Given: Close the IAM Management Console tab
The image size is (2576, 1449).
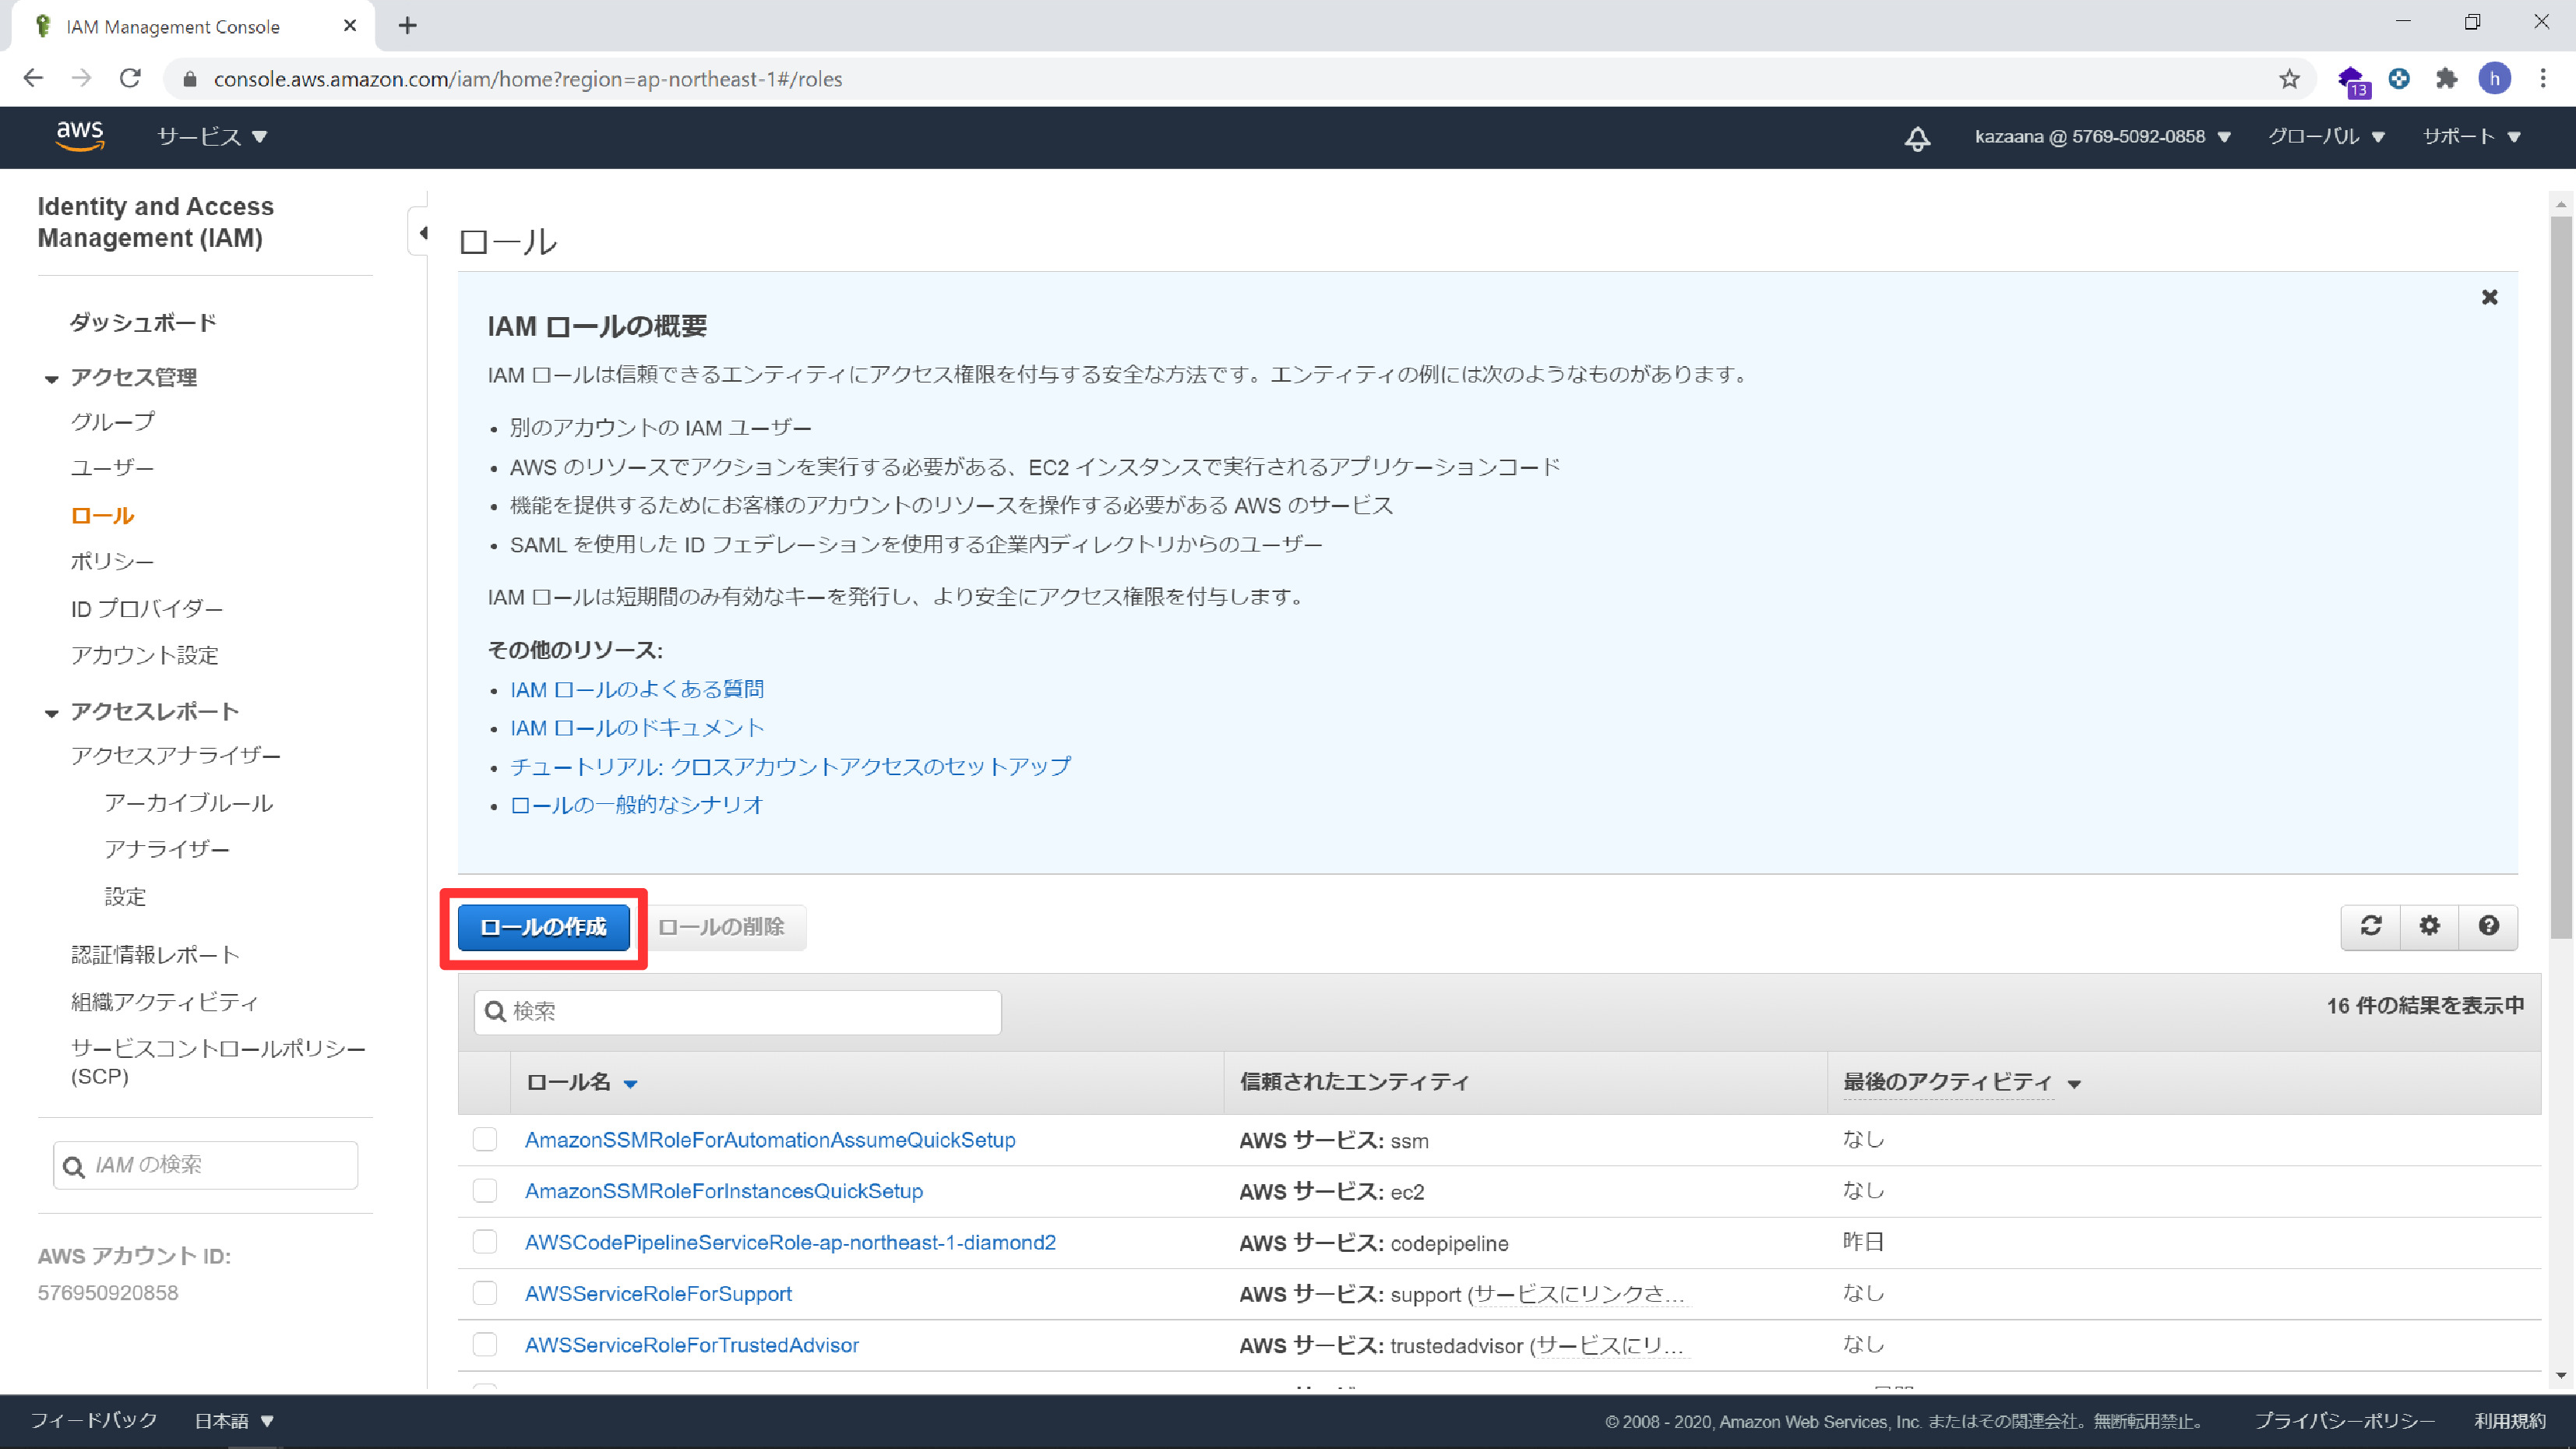Looking at the screenshot, I should [350, 26].
